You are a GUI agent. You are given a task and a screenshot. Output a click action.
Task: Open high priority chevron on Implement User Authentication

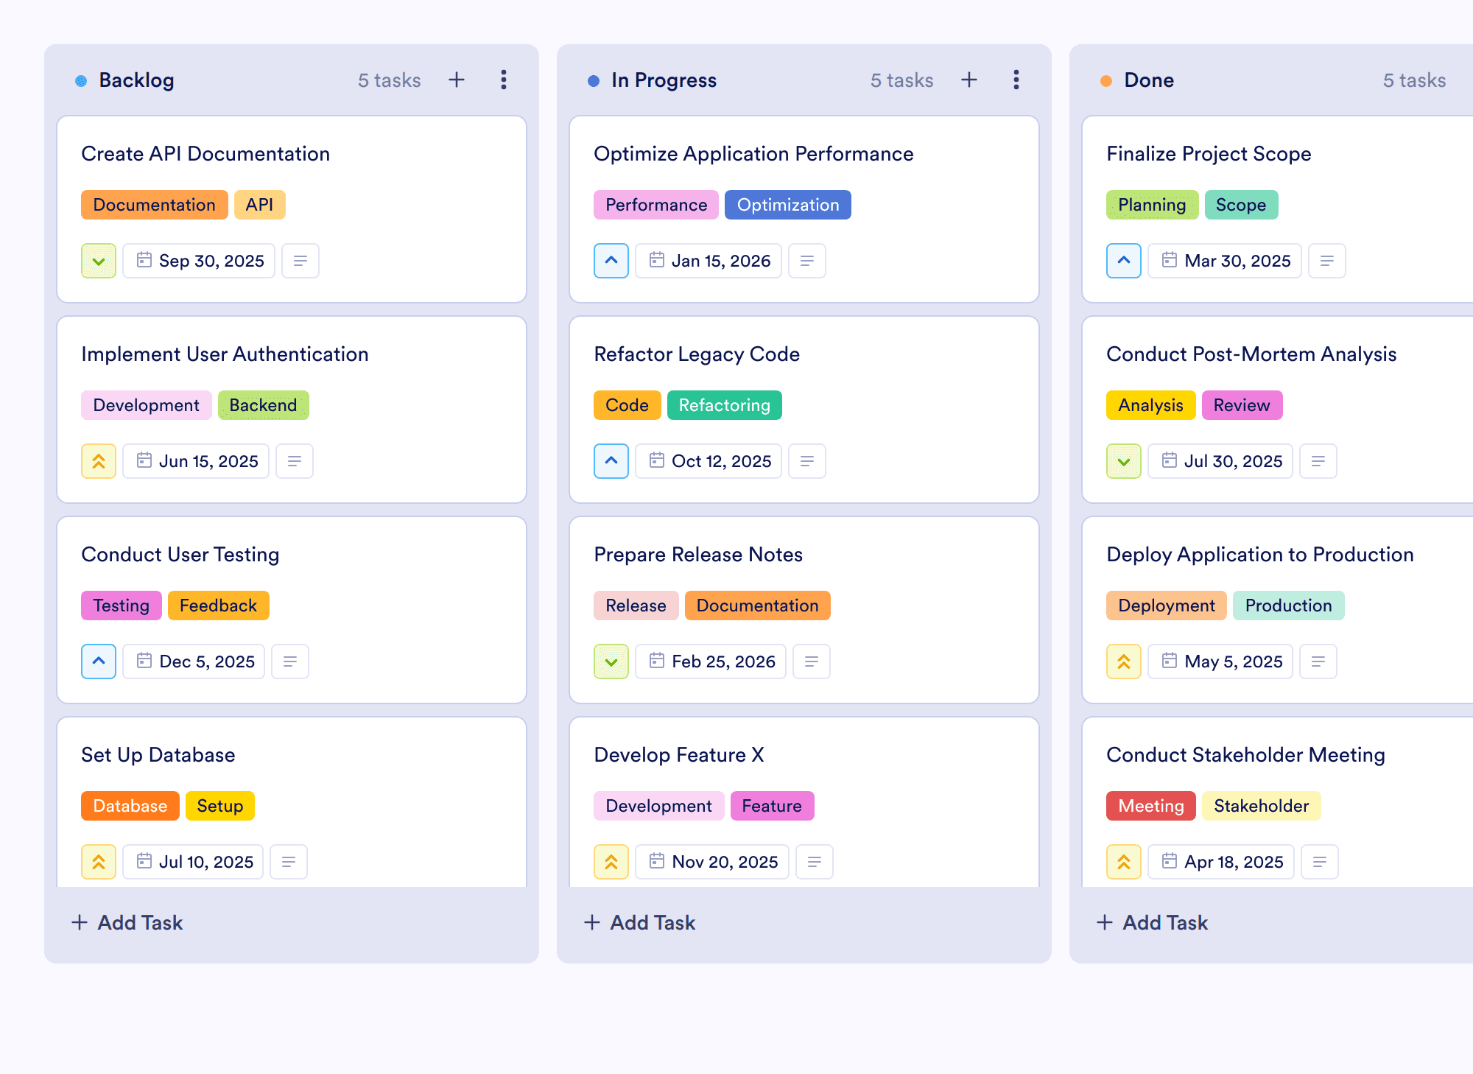[99, 461]
